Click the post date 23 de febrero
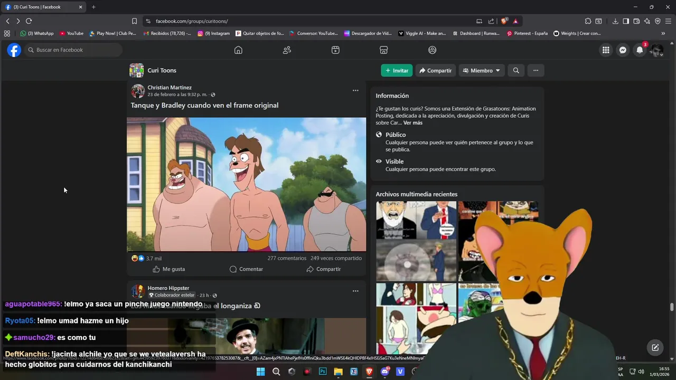Viewport: 676px width, 380px height. click(x=177, y=94)
